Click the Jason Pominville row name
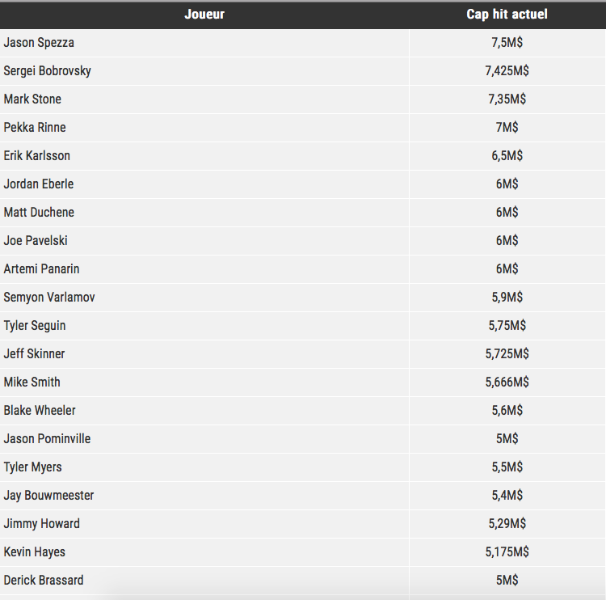 [47, 439]
